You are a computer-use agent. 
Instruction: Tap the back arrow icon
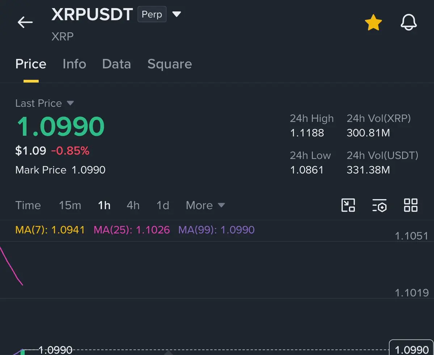pyautogui.click(x=25, y=22)
